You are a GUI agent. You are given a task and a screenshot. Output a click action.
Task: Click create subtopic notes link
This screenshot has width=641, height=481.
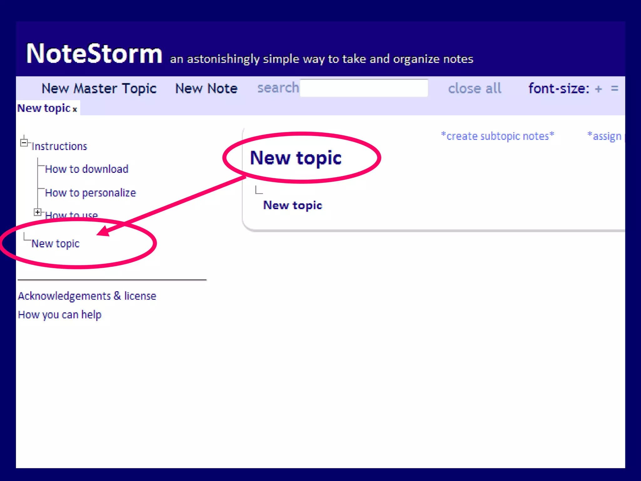497,136
